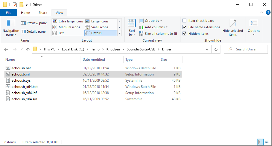Click the Search Driver field
This screenshot has width=272, height=146.
click(246, 50)
